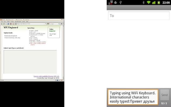Click the Firefox stop loading icon
The width and height of the screenshot is (171, 107).
point(11,24)
